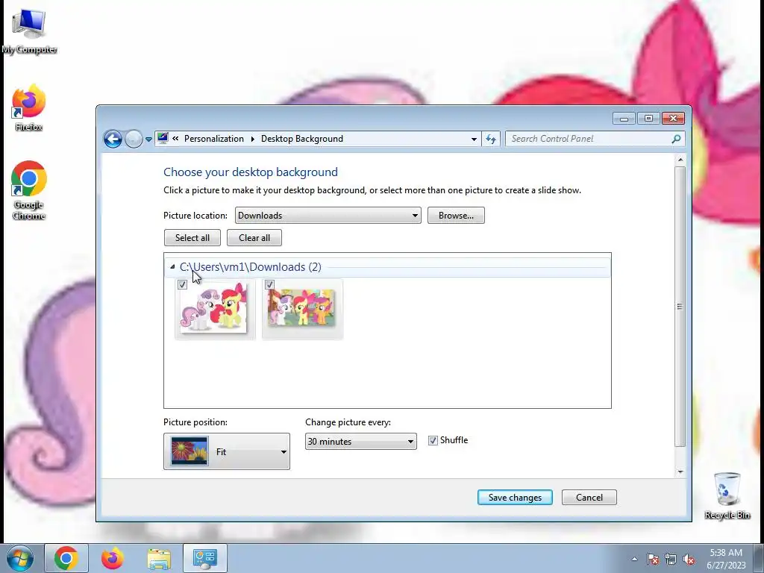Click the Select all button
Screen dimensions: 764x573
pyautogui.click(x=192, y=238)
